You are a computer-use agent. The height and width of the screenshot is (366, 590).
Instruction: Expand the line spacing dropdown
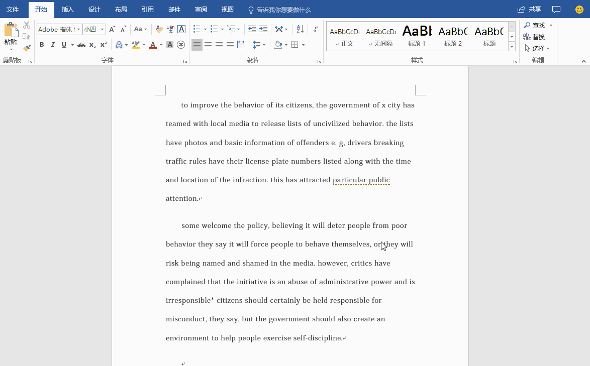tap(264, 45)
